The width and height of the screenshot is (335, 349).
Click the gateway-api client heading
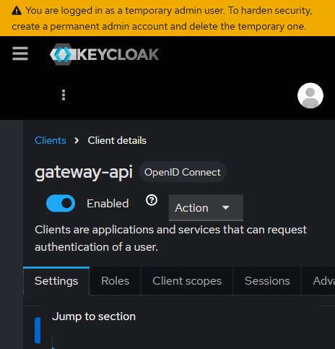[84, 173]
